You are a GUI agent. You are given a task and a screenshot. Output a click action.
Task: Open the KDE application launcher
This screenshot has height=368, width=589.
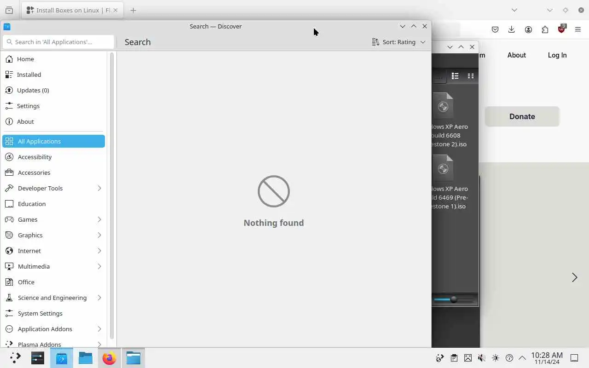(15, 358)
